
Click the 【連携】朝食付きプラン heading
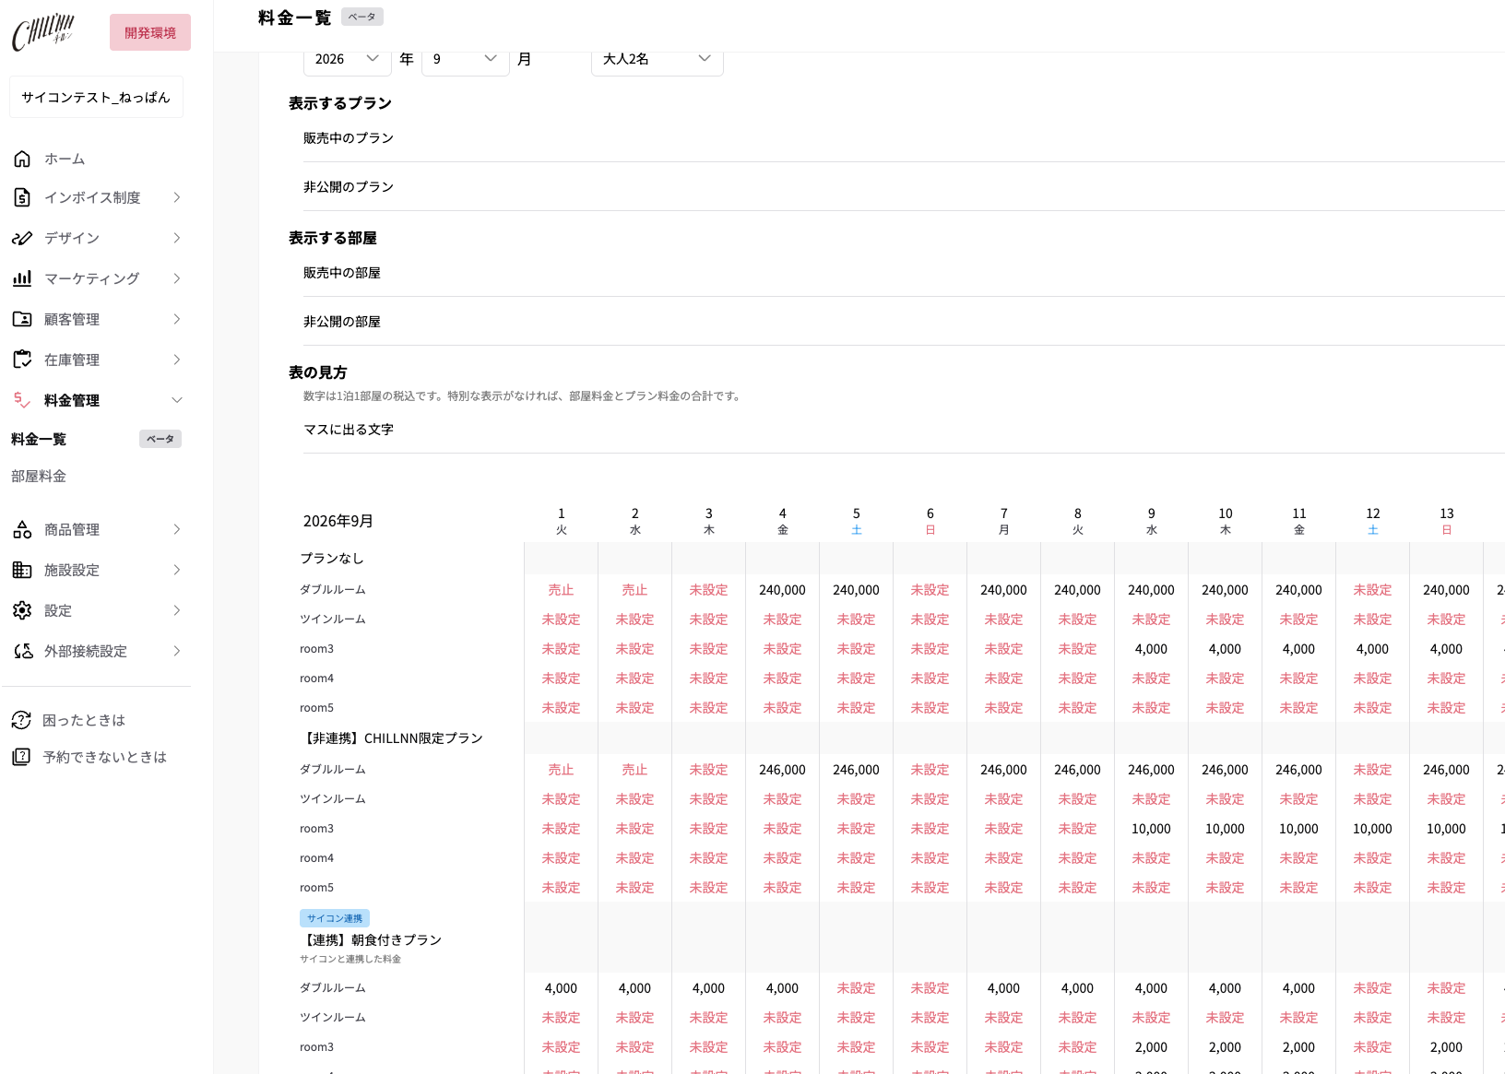(x=371, y=940)
